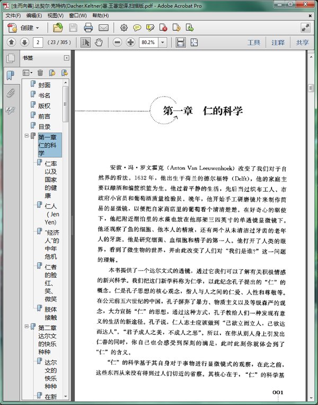
Task: Click the bookmarks panel scrollbar thumb
Action: coord(66,104)
